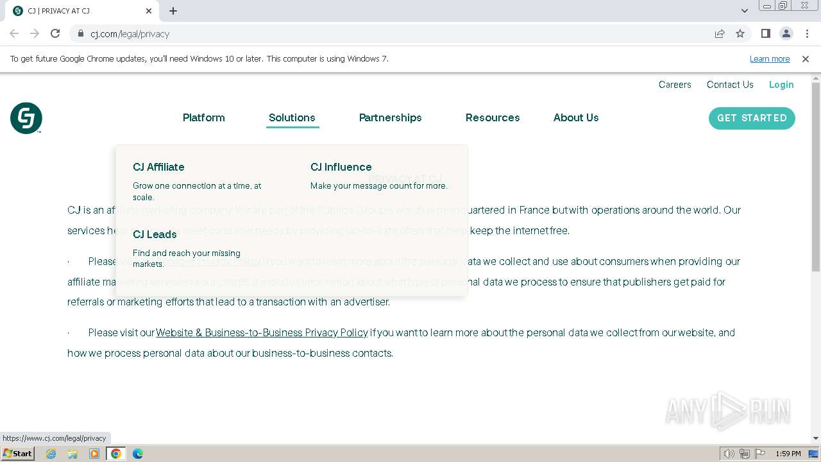The image size is (821, 462).
Task: Click Learn more about Chrome updates
Action: tap(770, 59)
